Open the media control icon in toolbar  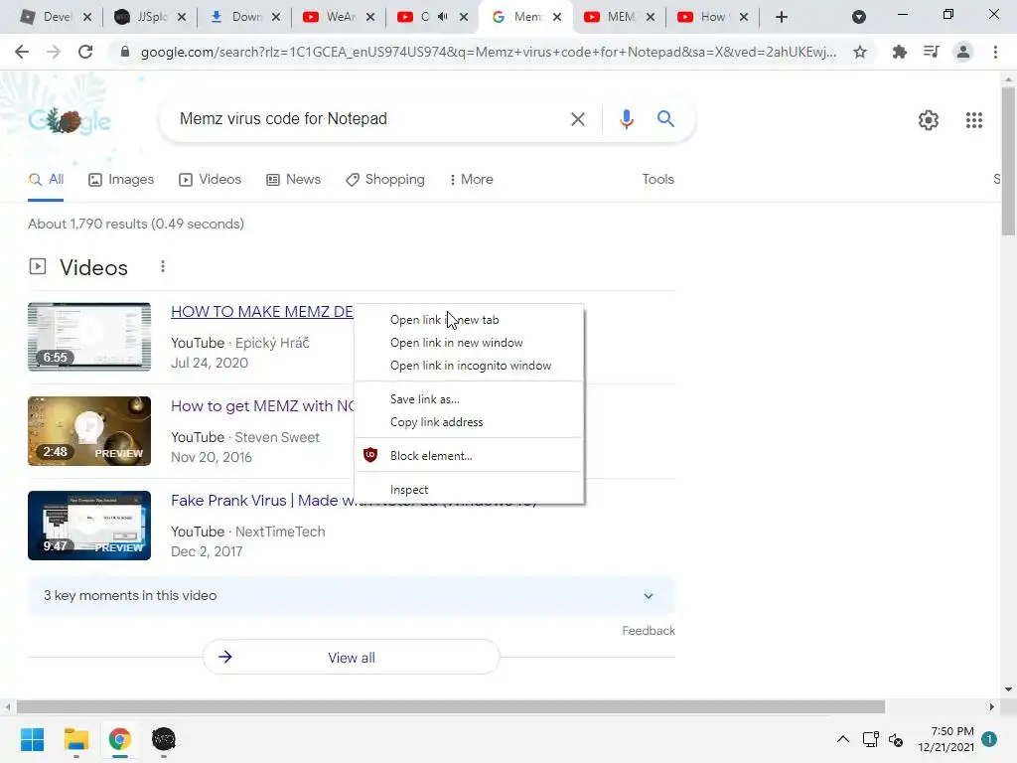pos(931,52)
